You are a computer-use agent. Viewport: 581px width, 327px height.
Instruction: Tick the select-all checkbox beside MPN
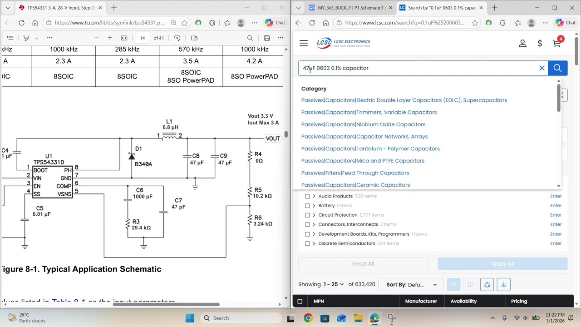click(x=300, y=301)
